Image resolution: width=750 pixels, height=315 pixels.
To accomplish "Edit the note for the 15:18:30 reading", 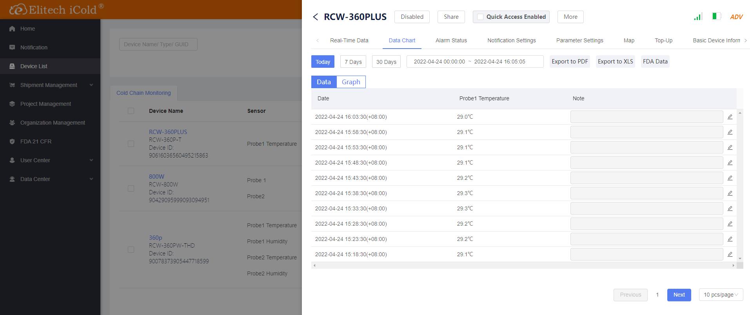I will pyautogui.click(x=730, y=254).
